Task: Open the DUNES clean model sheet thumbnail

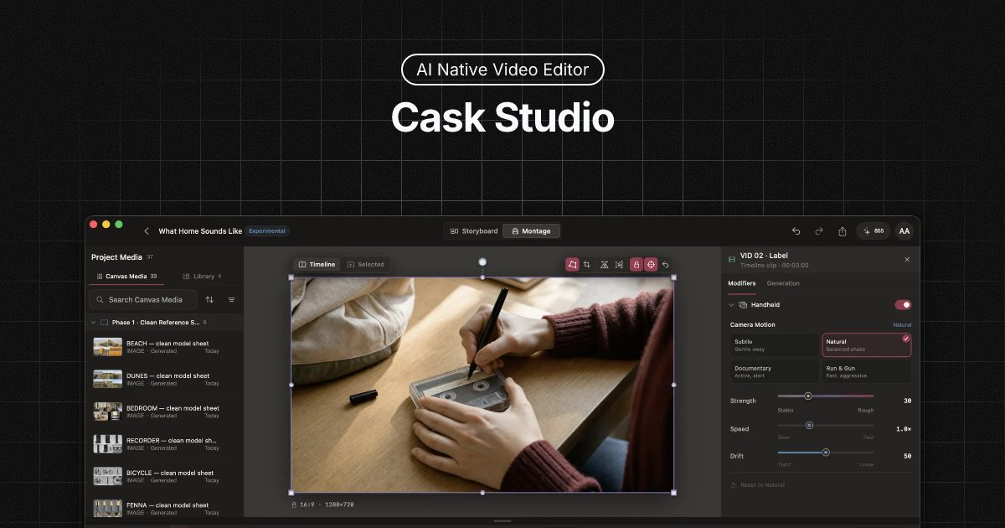Action: [108, 379]
